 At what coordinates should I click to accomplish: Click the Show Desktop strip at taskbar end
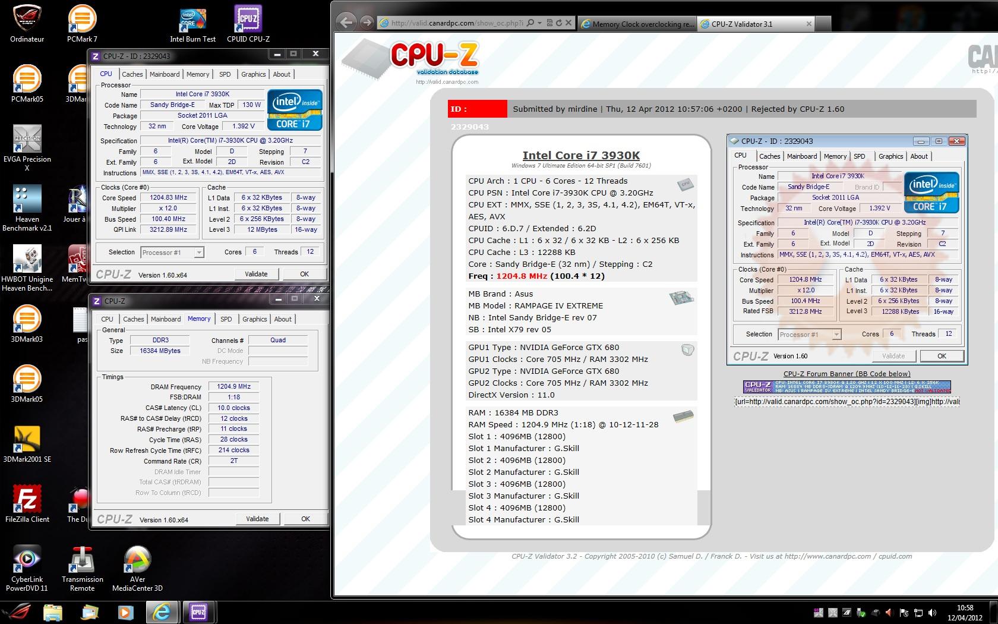993,613
